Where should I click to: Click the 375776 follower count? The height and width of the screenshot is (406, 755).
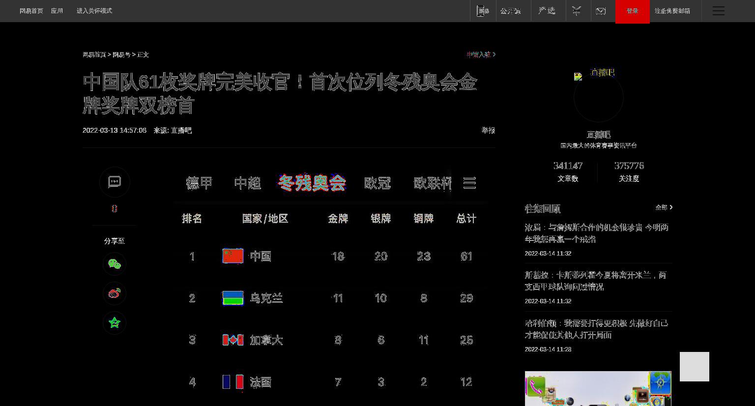point(629,166)
